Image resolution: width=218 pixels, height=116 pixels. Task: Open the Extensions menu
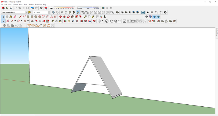point(38,5)
